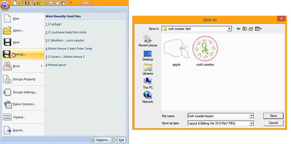This screenshot has height=144, width=291.
Task: Click the Save floppy icon in quick toolbar
Action: (x=27, y=3)
